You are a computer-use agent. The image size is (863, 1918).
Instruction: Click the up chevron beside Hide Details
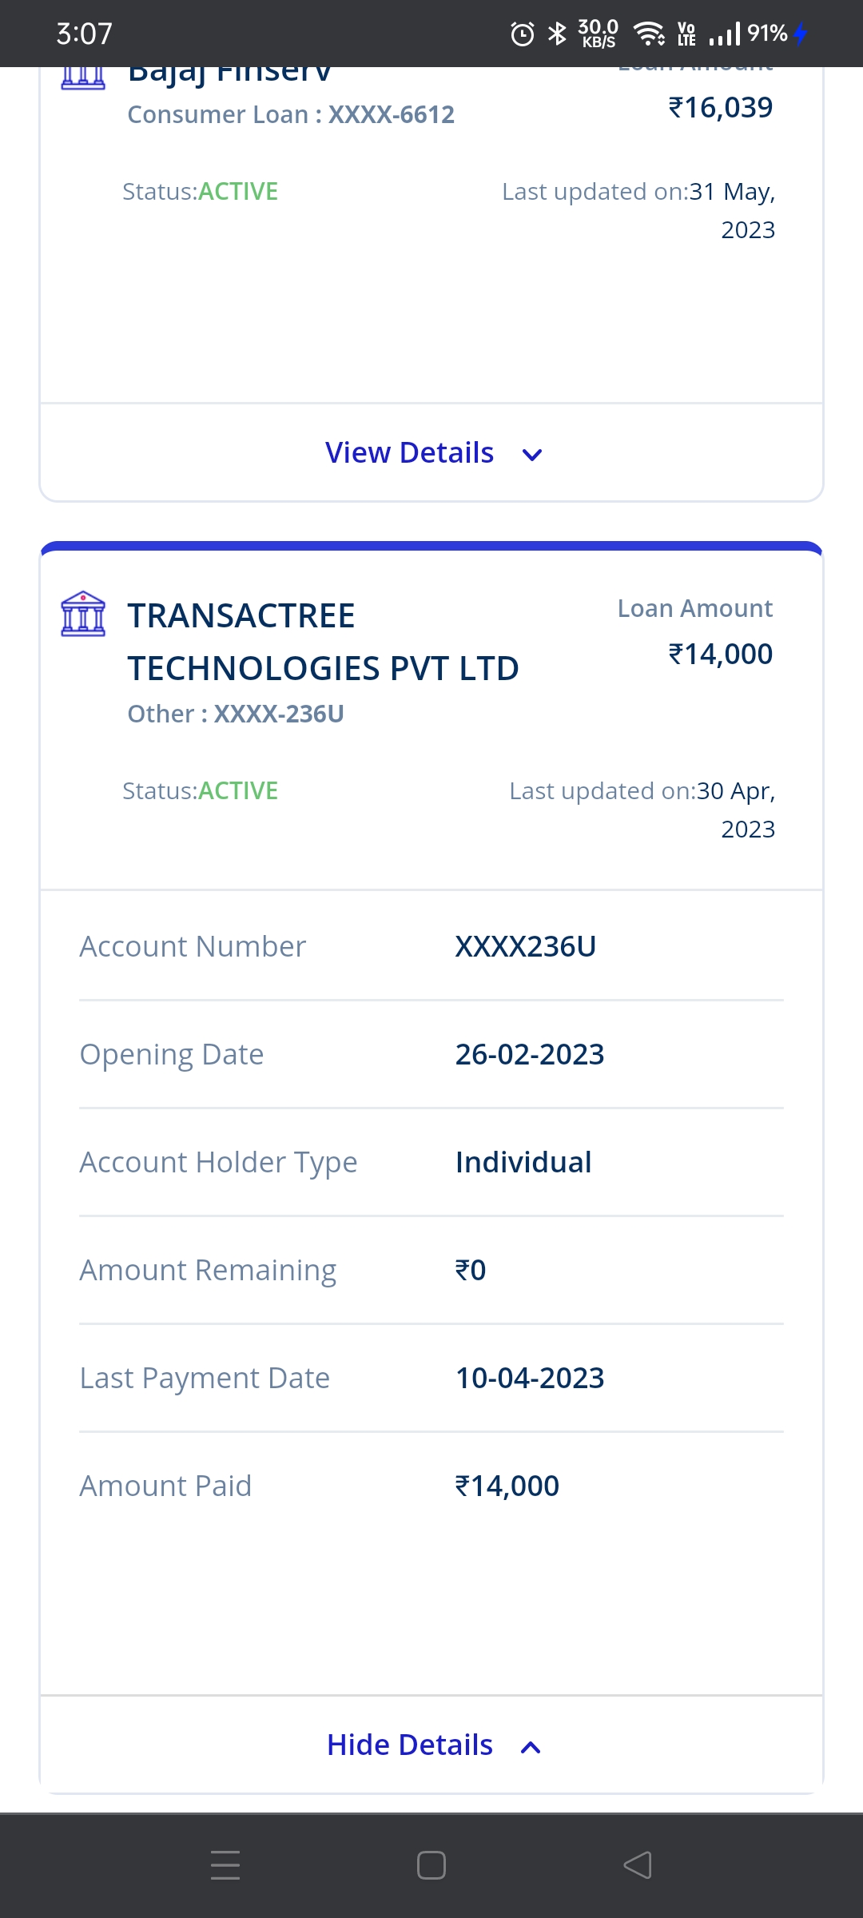click(531, 1747)
